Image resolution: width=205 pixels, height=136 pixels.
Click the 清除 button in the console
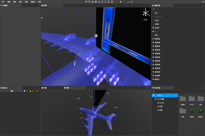[x=12, y=91]
